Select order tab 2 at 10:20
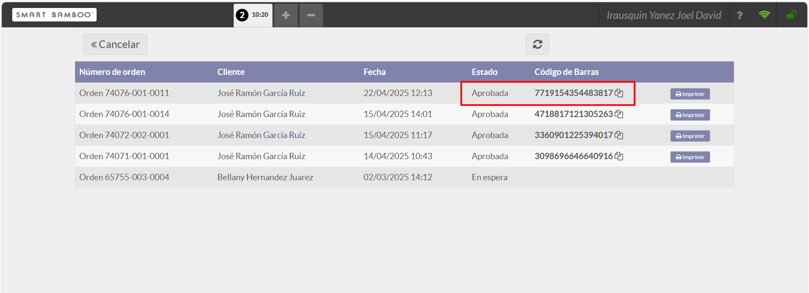 point(253,15)
